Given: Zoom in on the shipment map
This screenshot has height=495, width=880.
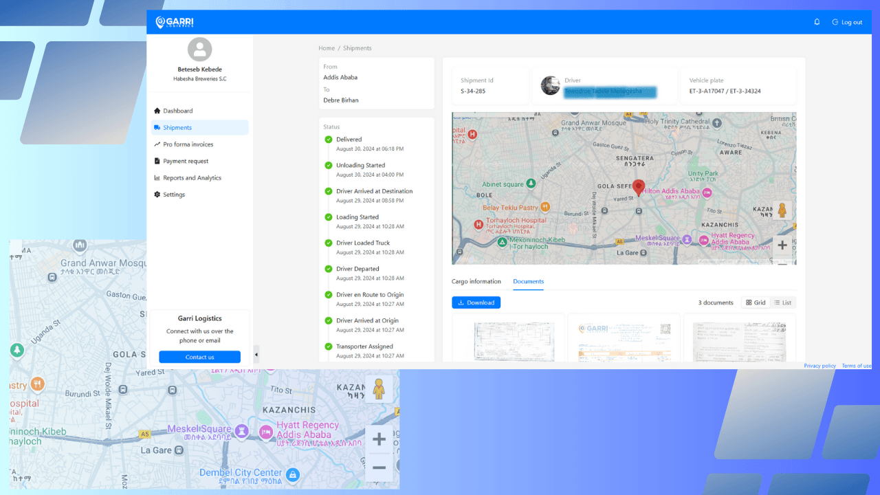Looking at the screenshot, I should pyautogui.click(x=782, y=245).
